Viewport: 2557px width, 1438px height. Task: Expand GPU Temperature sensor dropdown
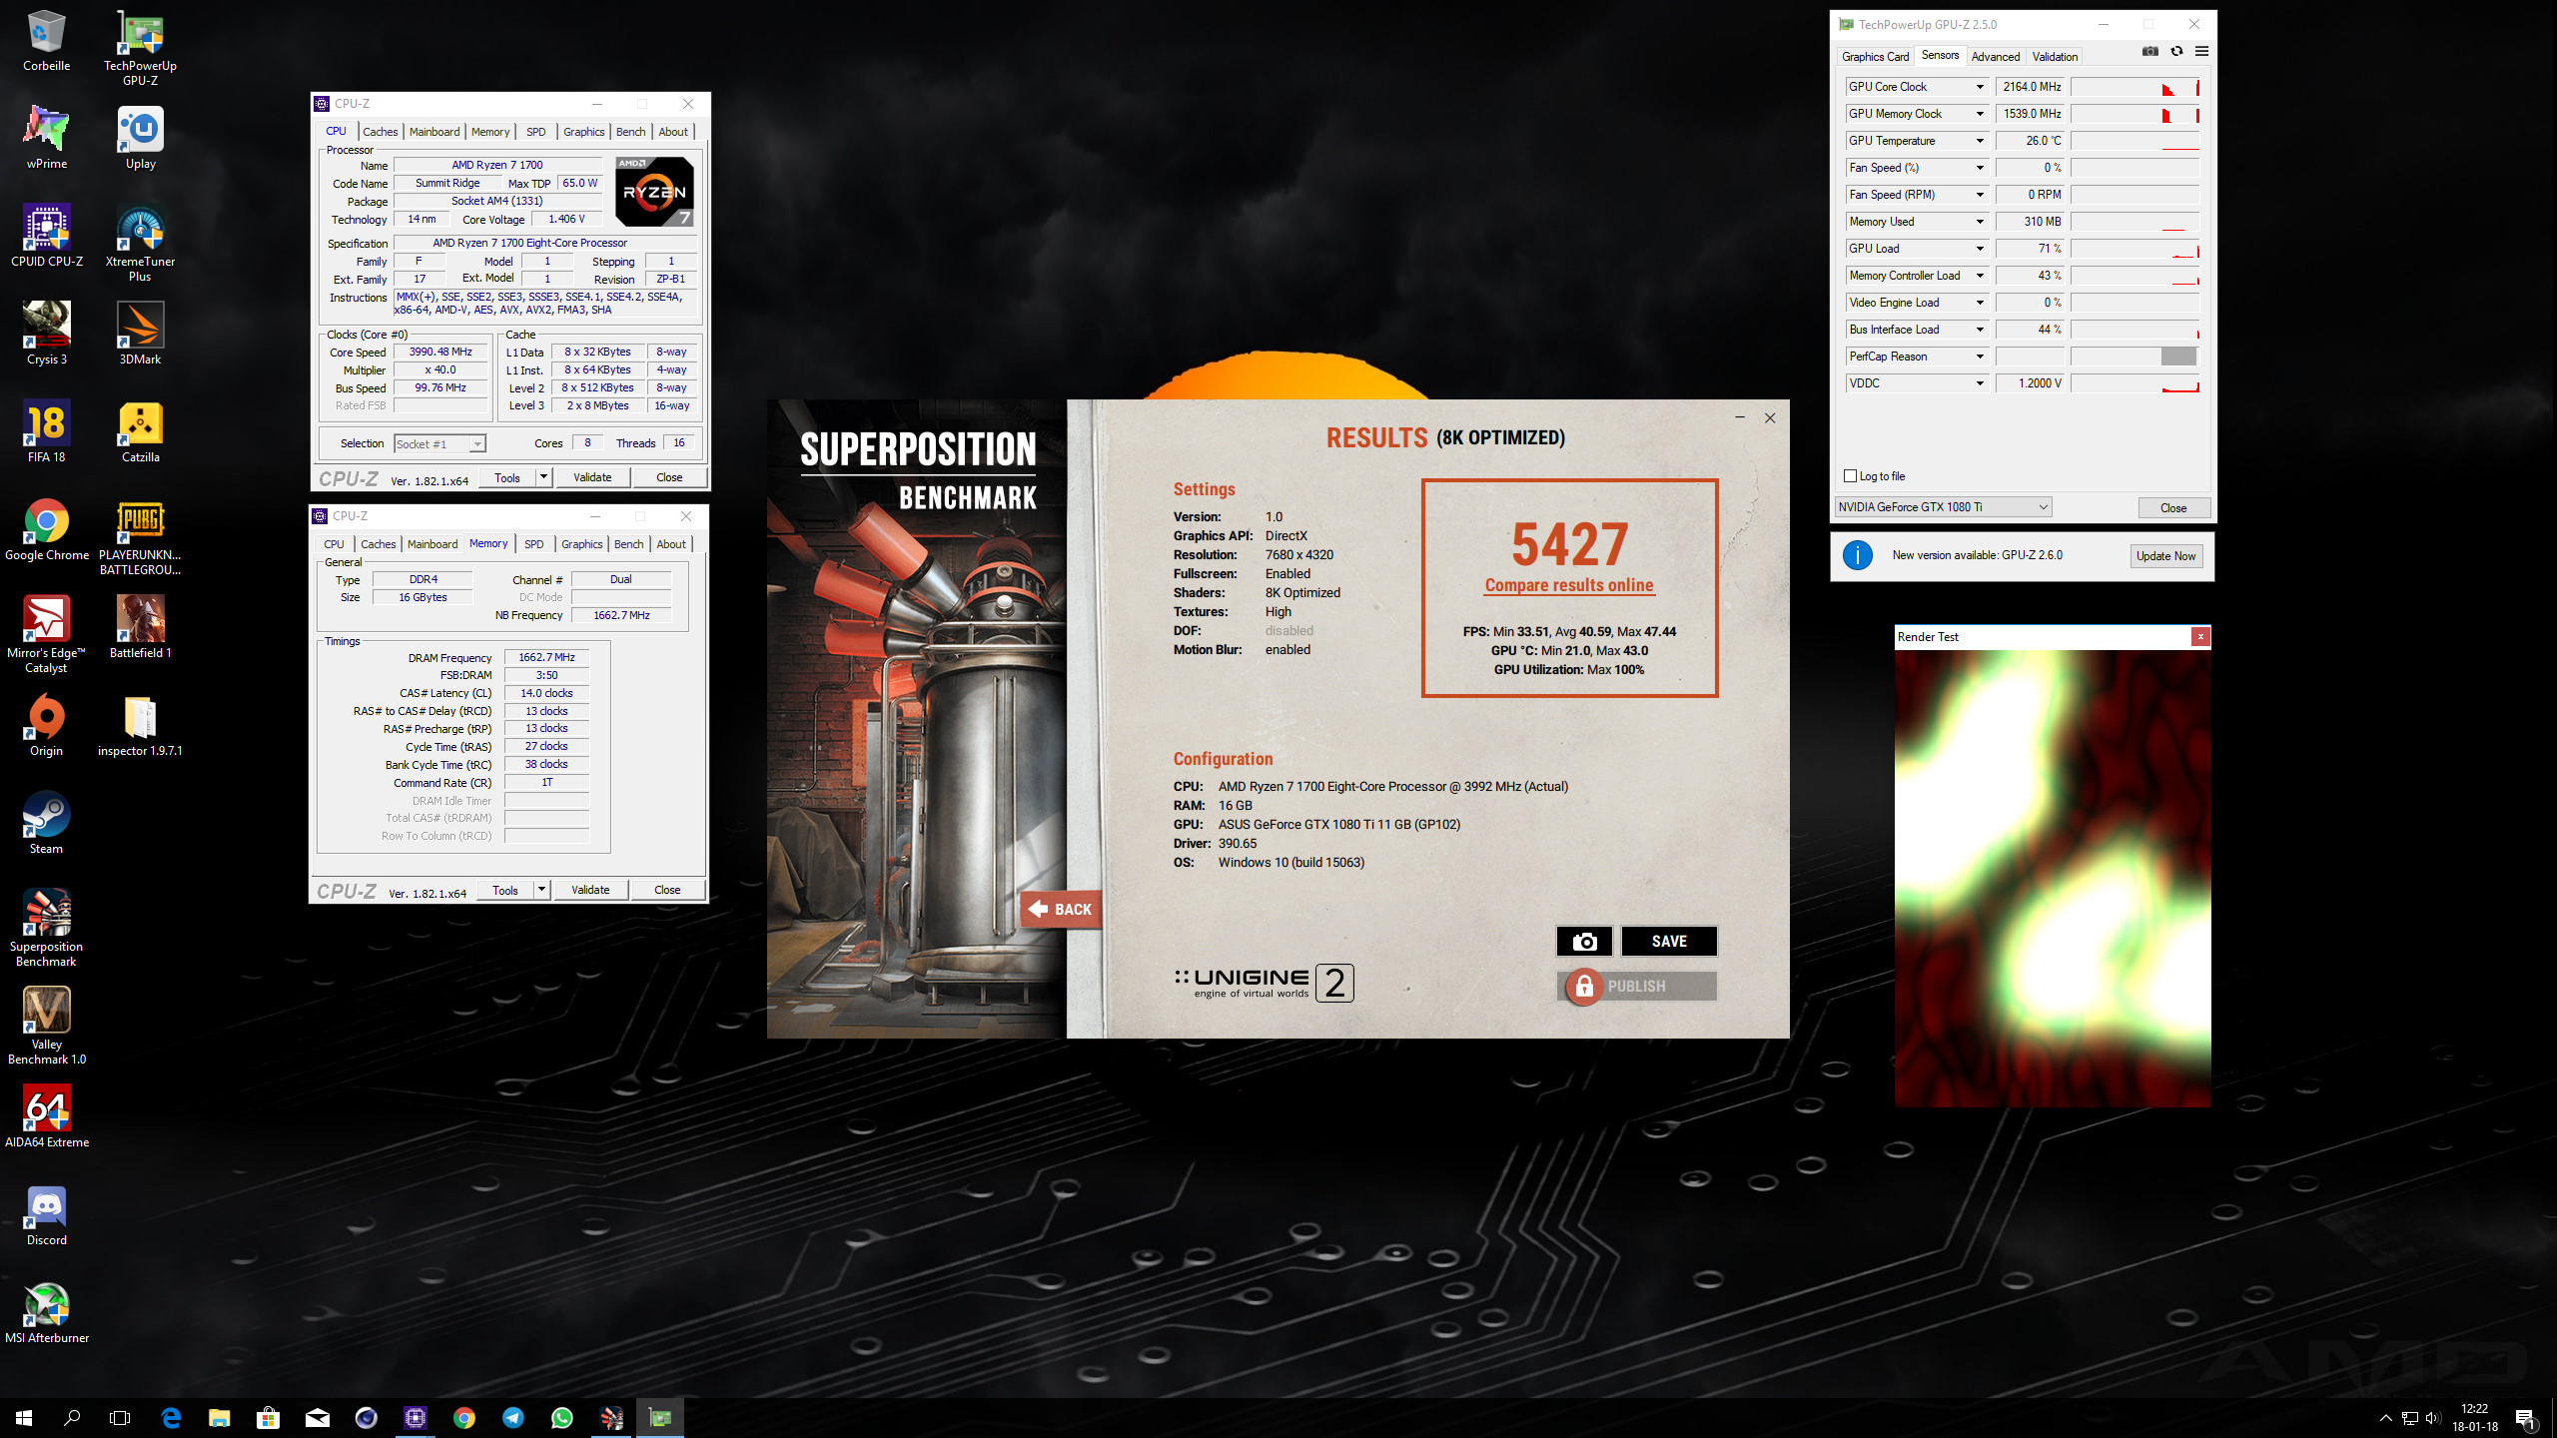tap(1979, 141)
